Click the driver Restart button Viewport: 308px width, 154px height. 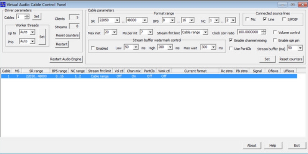tap(62, 44)
